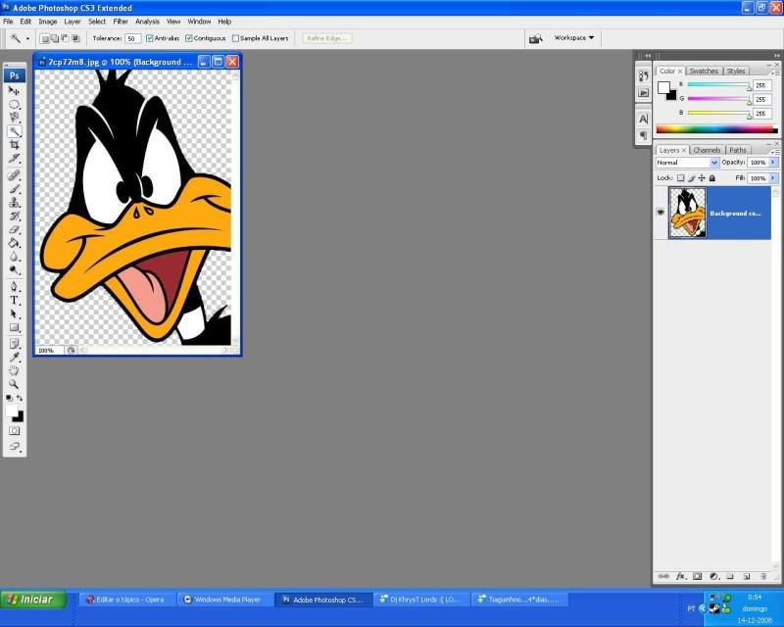Image resolution: width=784 pixels, height=627 pixels.
Task: Select the Move tool
Action: [x=14, y=91]
